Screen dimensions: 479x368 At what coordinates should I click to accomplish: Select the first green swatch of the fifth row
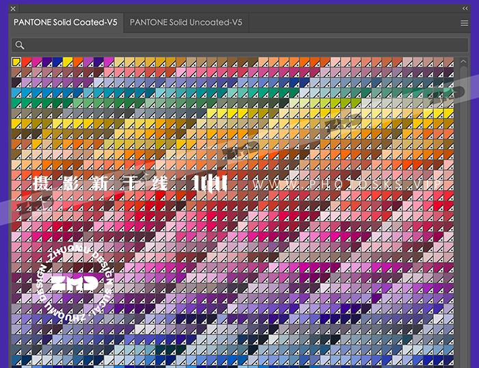[16, 103]
